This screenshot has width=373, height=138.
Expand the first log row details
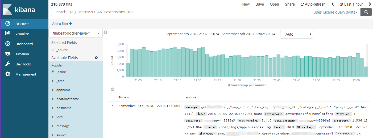click(x=112, y=106)
